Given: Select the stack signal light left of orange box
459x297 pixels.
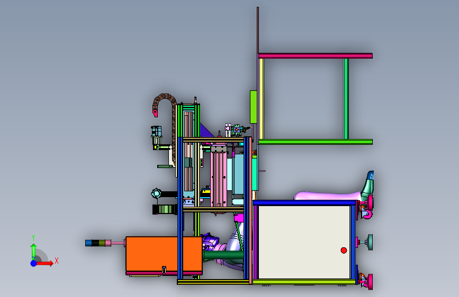Looking at the screenshot, I should [x=98, y=243].
